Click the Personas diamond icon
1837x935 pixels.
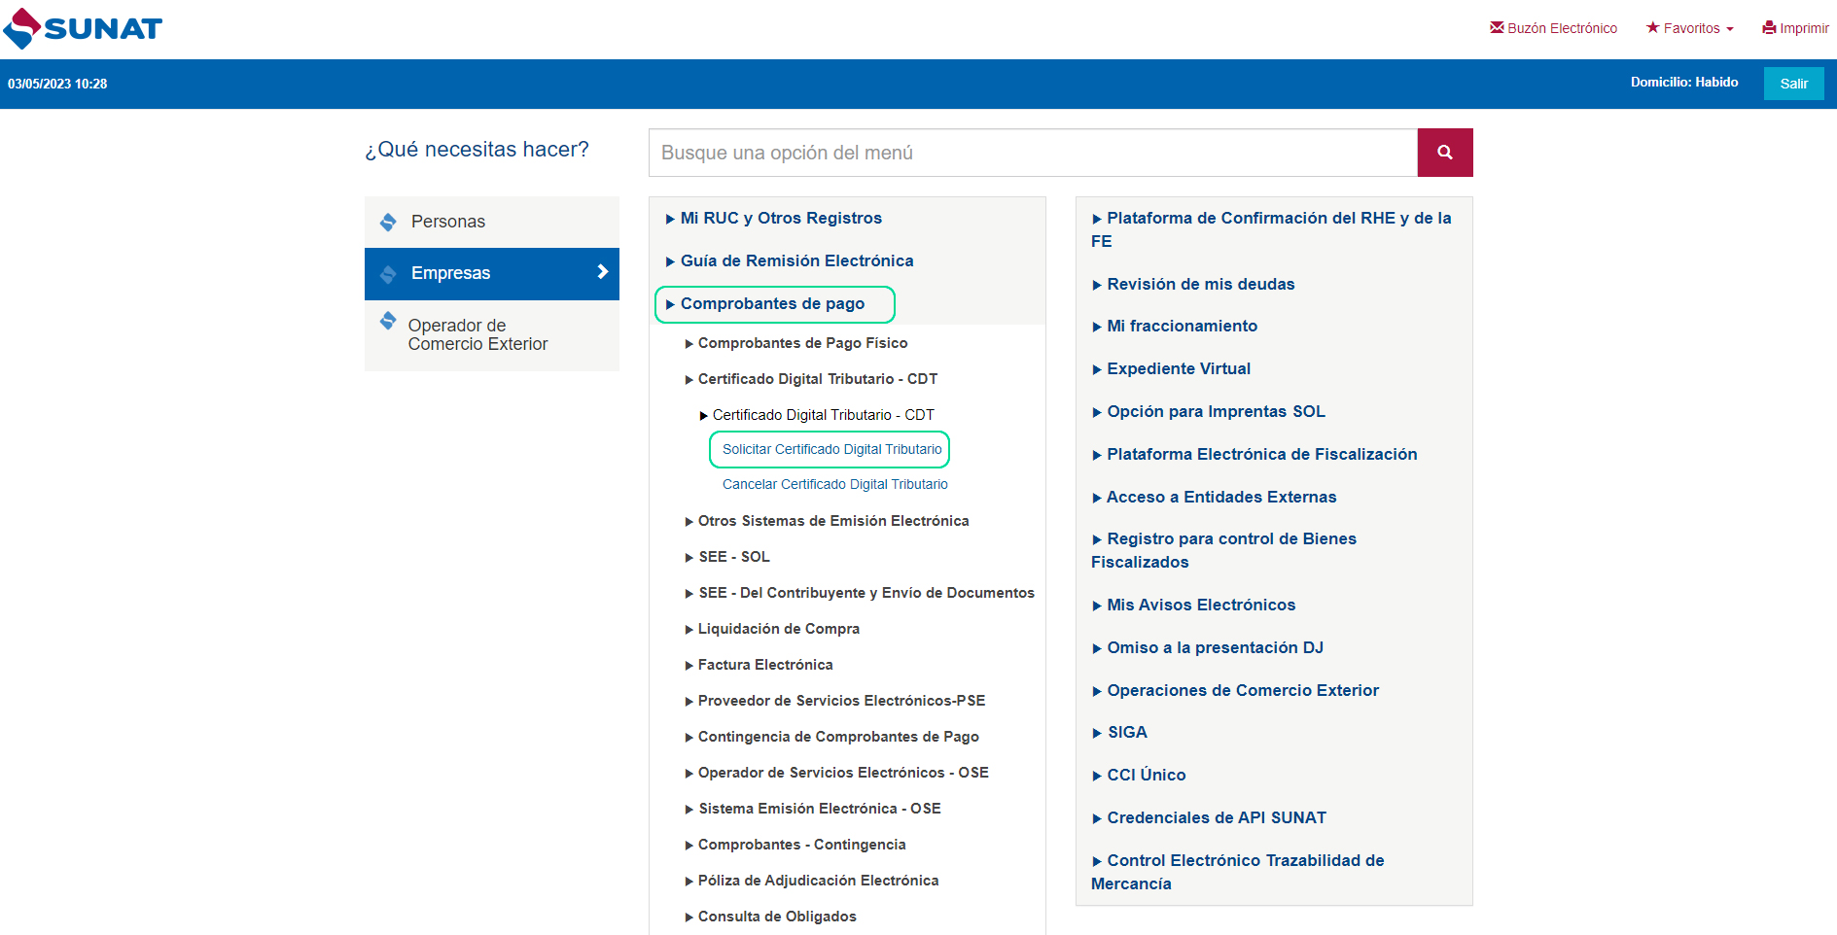click(388, 222)
